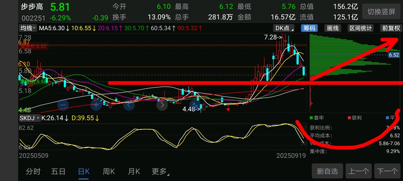Click the 总值 156.2亿 market cap value

[346, 7]
